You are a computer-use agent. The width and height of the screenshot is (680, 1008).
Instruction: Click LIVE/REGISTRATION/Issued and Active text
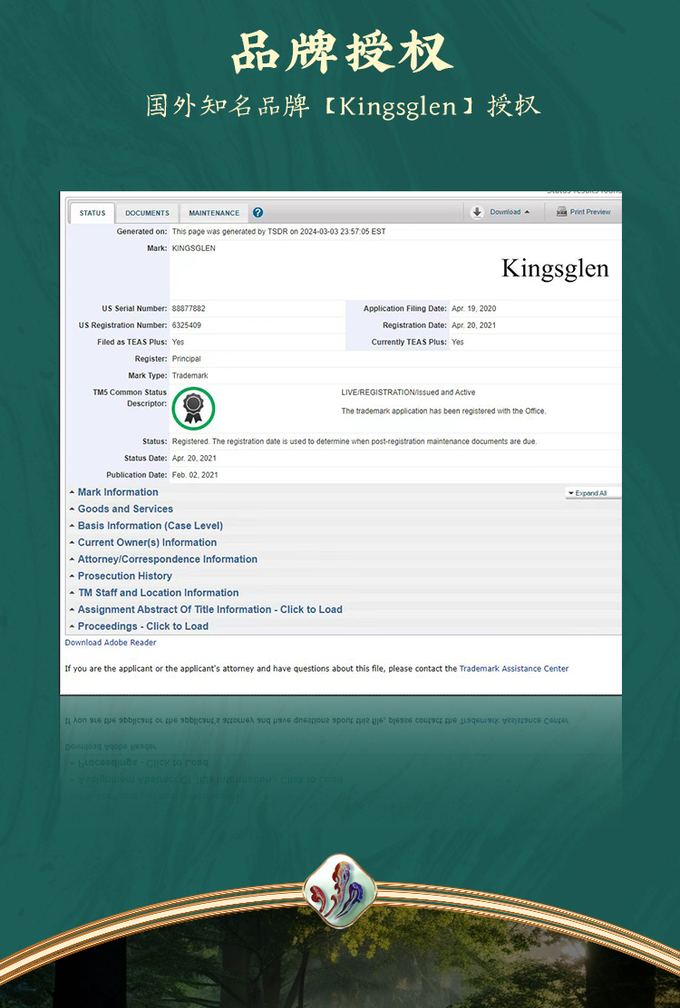(408, 393)
